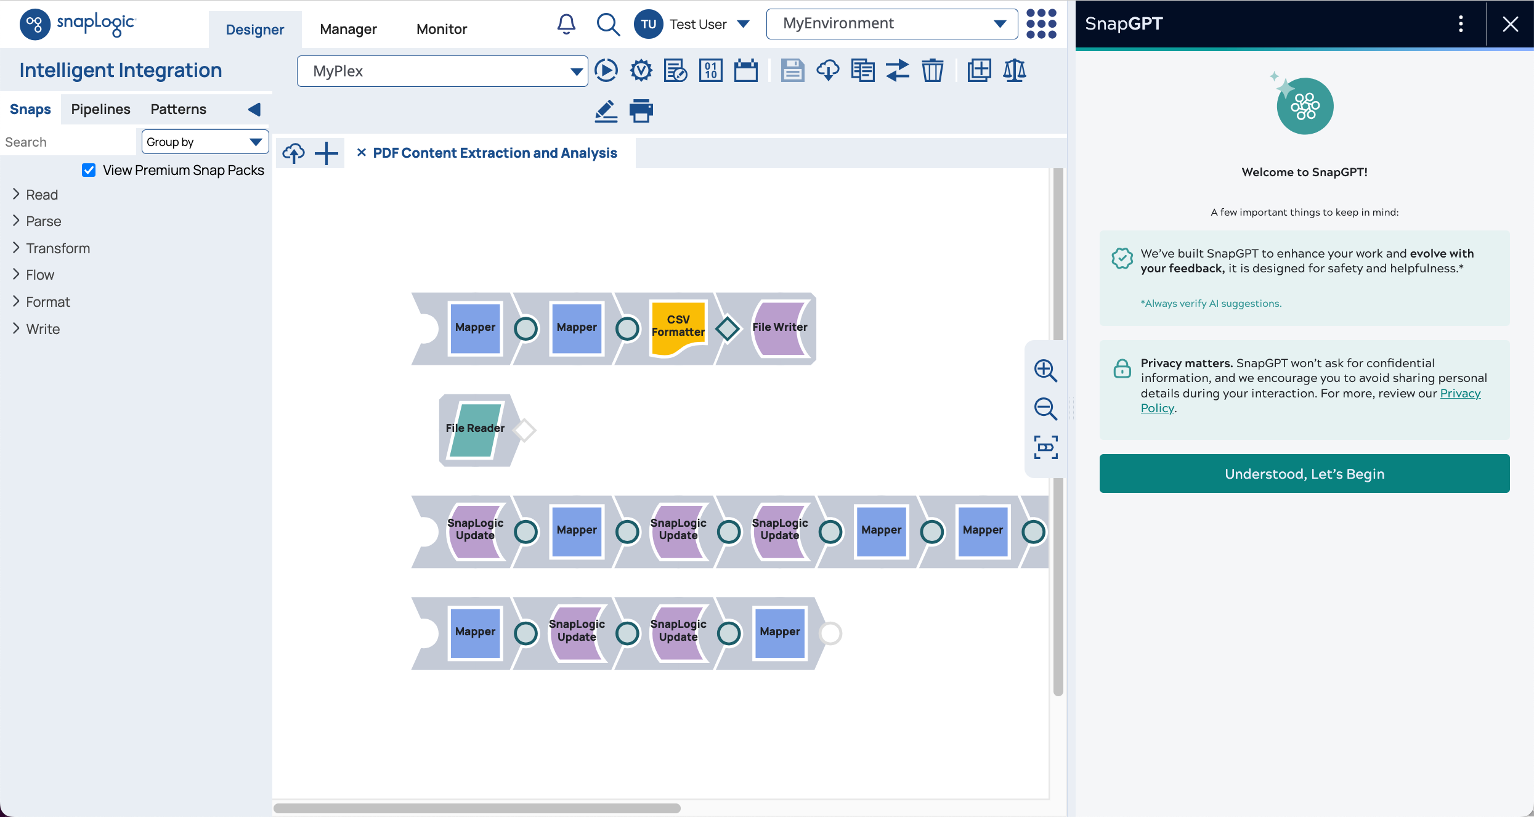Viewport: 1534px width, 817px height.
Task: Collapse the side panel with arrow
Action: click(254, 110)
